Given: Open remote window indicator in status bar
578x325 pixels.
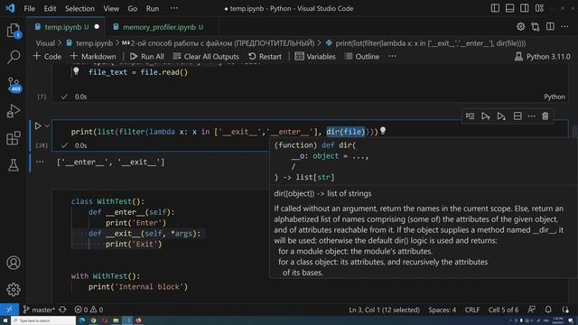Looking at the screenshot, I should tap(9, 310).
